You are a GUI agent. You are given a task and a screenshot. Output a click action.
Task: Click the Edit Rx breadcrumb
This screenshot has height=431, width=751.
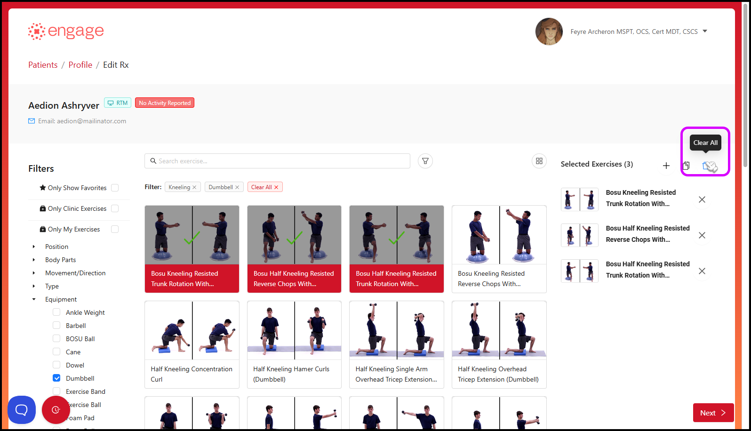pos(116,65)
